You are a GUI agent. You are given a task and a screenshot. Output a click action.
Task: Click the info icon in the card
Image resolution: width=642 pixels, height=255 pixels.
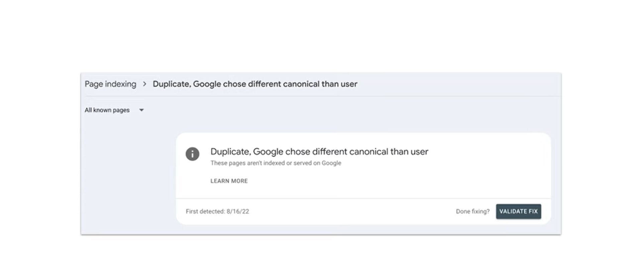[192, 154]
